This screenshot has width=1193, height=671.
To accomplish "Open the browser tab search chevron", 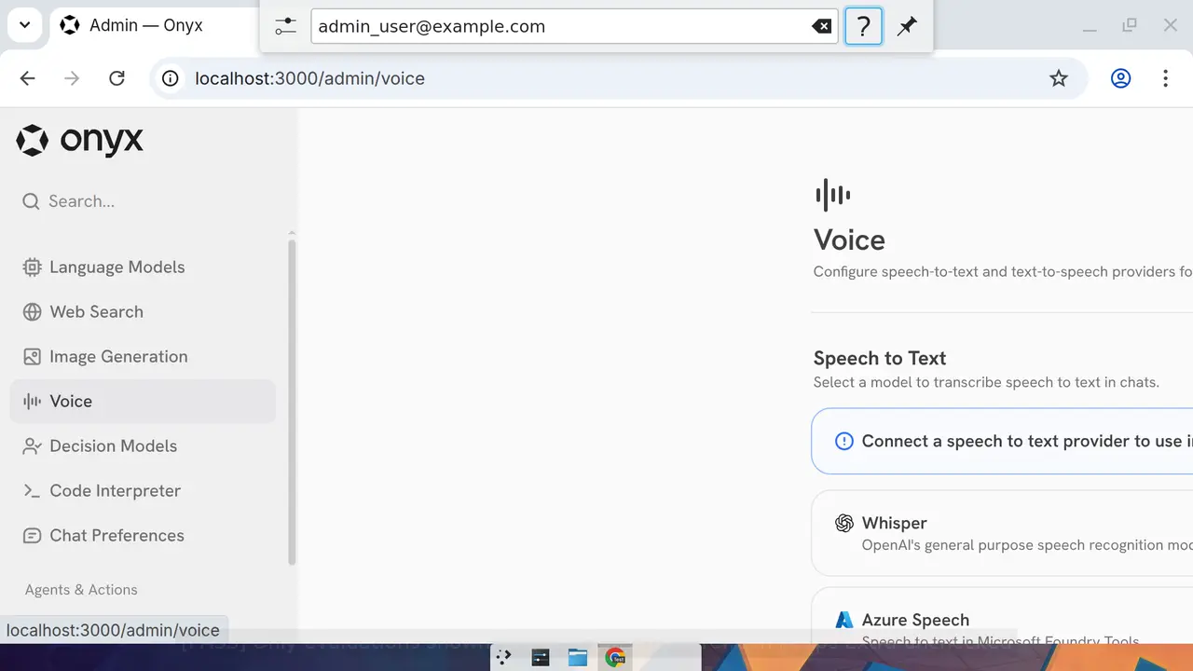I will click(x=25, y=25).
